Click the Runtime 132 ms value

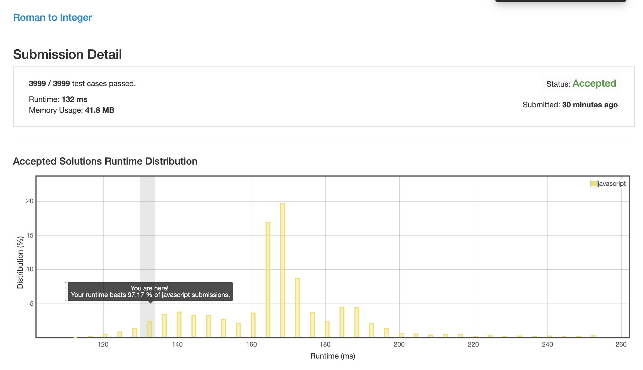[x=74, y=99]
